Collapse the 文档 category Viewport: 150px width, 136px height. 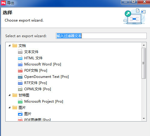pyautogui.click(x=9, y=45)
